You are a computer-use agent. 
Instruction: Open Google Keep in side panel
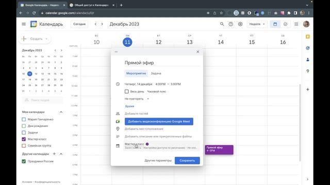pos(308,36)
